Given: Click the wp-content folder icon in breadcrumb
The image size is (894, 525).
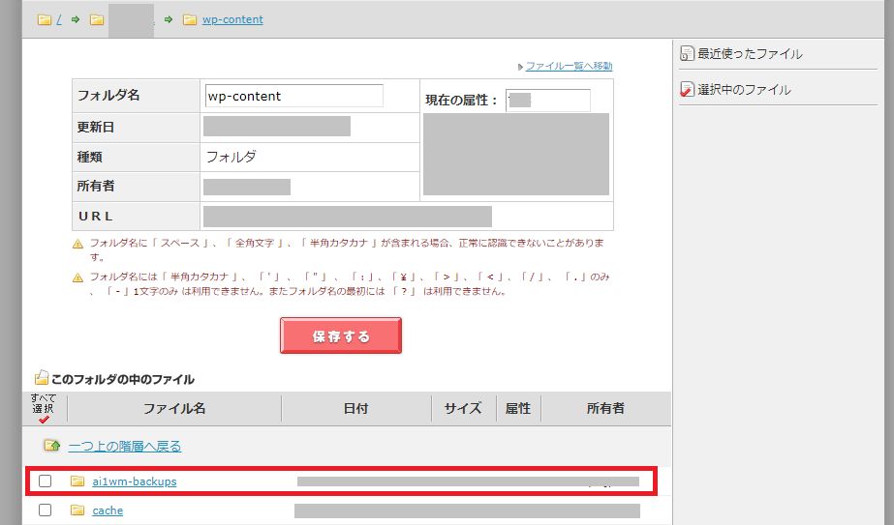Looking at the screenshot, I should click(x=190, y=19).
